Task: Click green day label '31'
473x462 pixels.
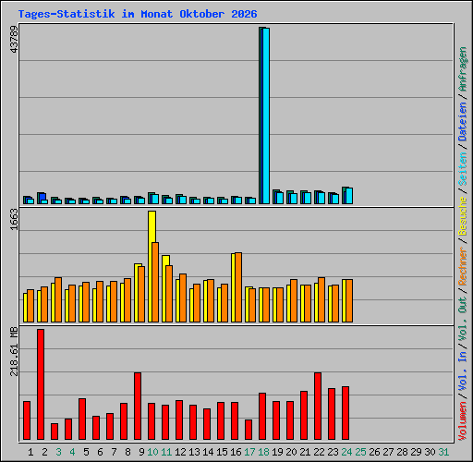Action: (443, 452)
